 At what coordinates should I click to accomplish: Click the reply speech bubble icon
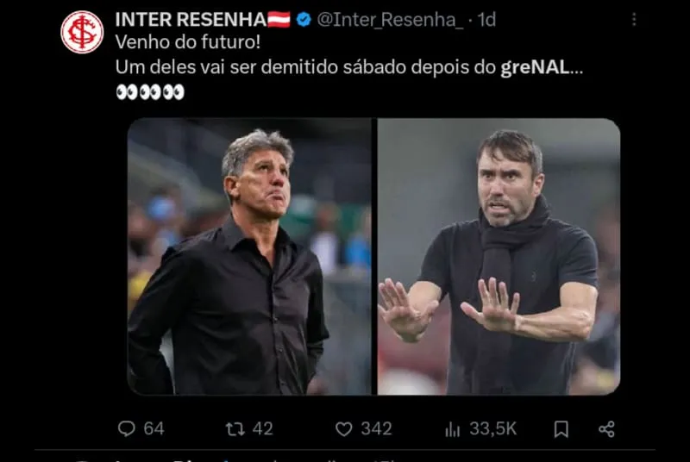(x=126, y=428)
